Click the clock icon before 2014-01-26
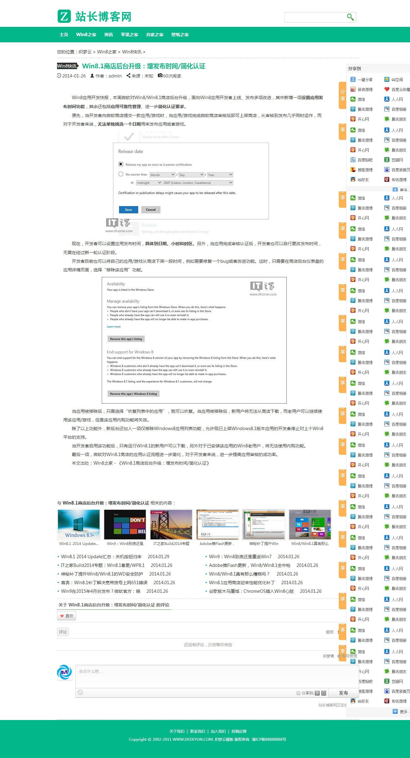Image resolution: width=410 pixels, height=758 pixels. pos(59,76)
